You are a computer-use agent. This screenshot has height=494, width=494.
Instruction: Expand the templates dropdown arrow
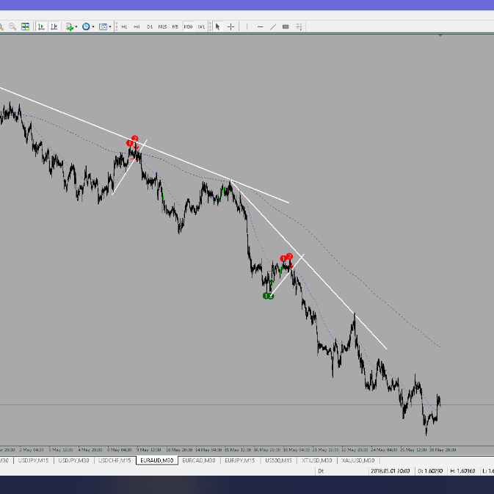110,26
